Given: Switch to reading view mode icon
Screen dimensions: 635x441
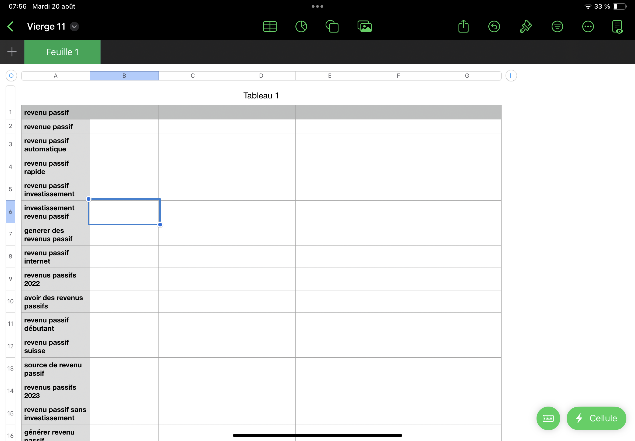Looking at the screenshot, I should point(618,27).
